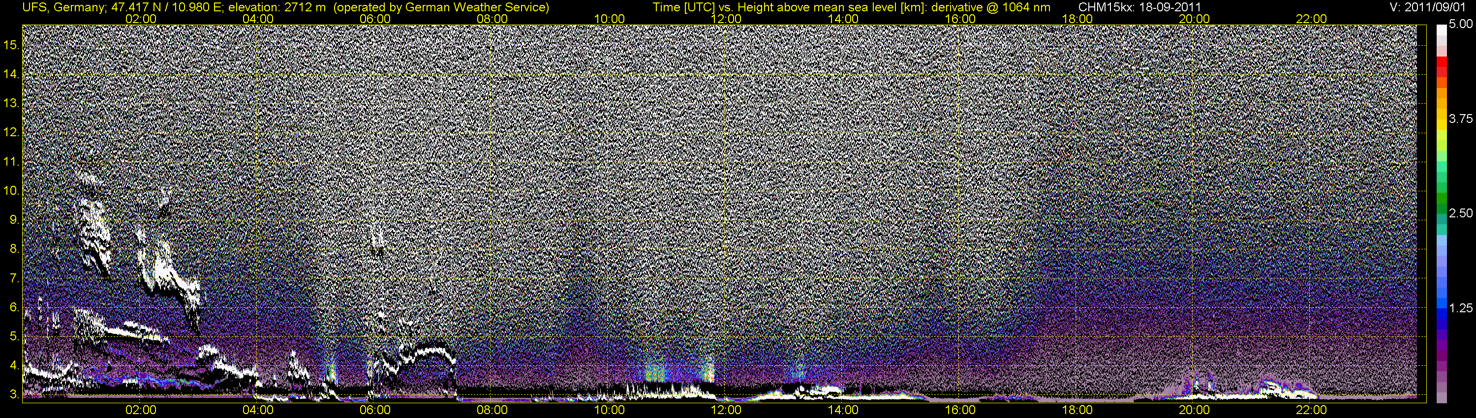Pick the red segment of the colorbar

[1442, 62]
